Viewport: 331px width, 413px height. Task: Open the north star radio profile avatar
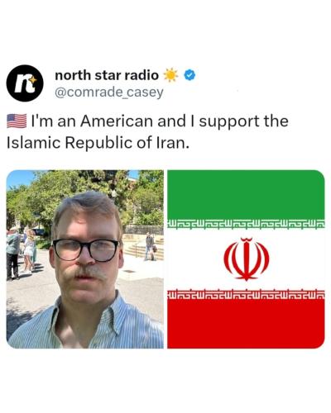[x=25, y=83]
